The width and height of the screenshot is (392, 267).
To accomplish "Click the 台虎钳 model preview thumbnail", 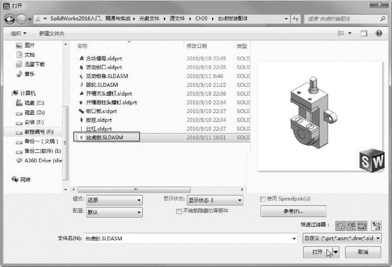I will [x=320, y=116].
